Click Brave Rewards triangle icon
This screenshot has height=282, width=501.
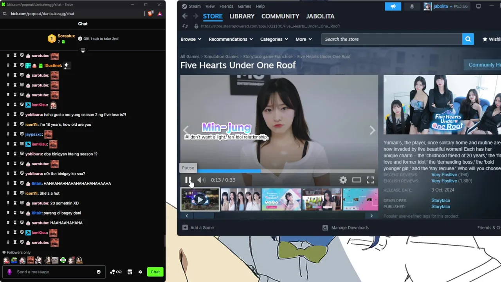point(160,14)
